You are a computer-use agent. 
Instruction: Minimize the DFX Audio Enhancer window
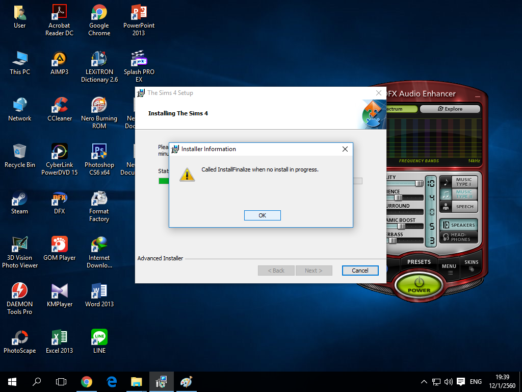[x=477, y=96]
